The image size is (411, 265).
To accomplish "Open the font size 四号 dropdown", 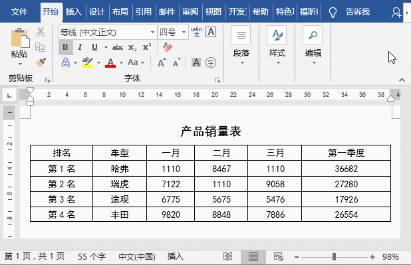I will [184, 32].
